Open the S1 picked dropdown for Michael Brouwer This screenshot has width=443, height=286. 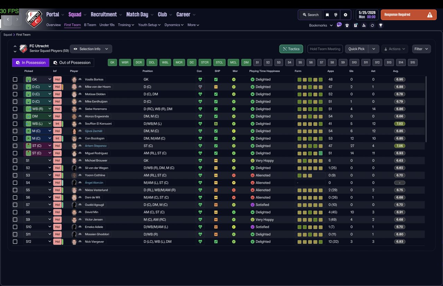point(38,160)
